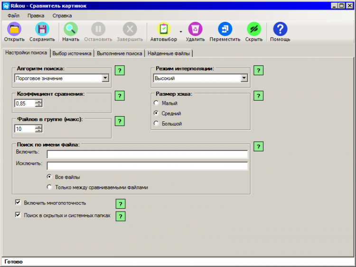
Task: Open the Правка menu
Action: (x=36, y=16)
